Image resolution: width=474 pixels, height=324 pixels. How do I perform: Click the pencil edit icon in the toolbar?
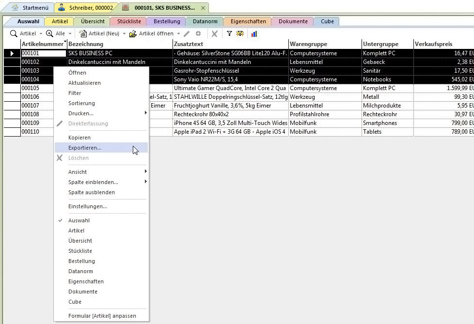pyautogui.click(x=187, y=34)
